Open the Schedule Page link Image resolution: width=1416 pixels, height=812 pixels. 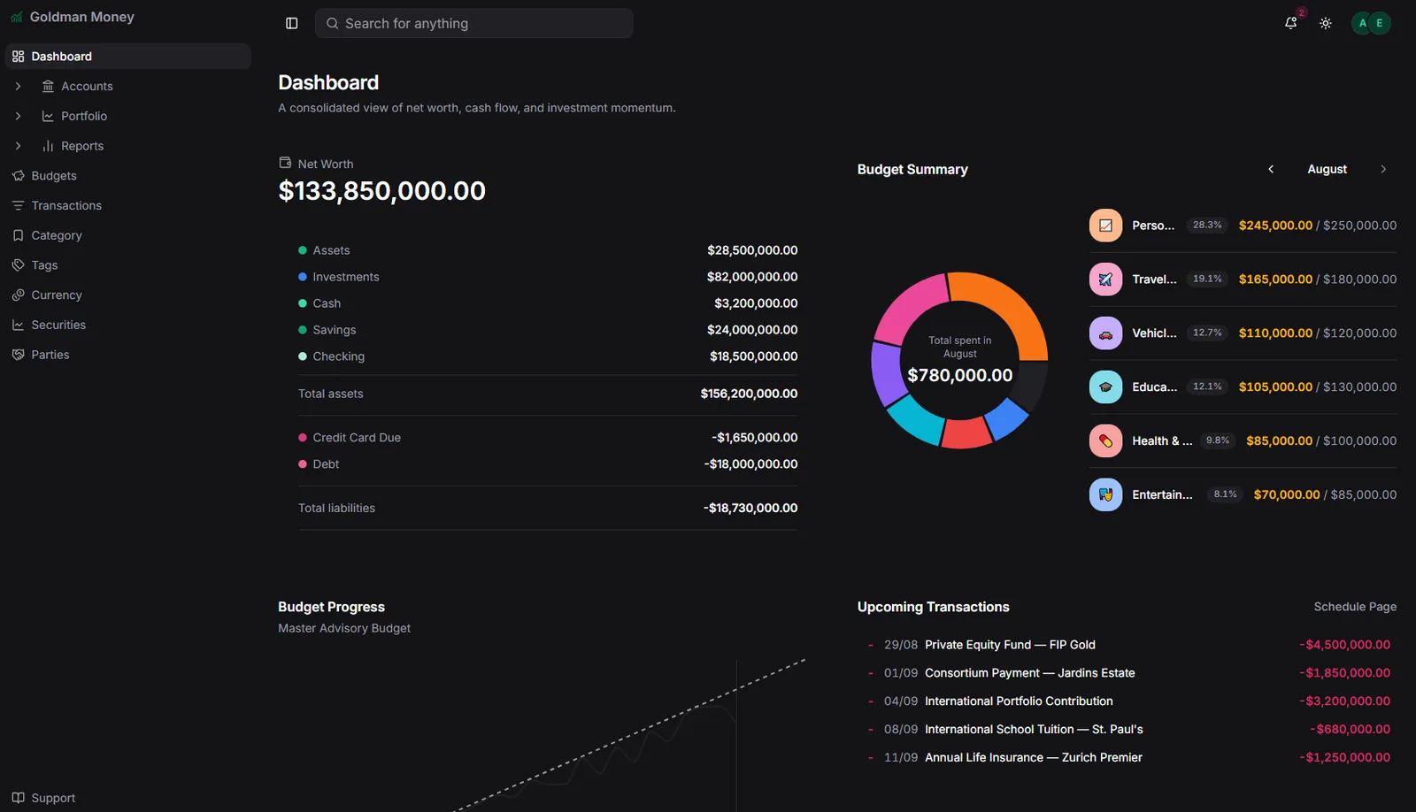point(1355,607)
